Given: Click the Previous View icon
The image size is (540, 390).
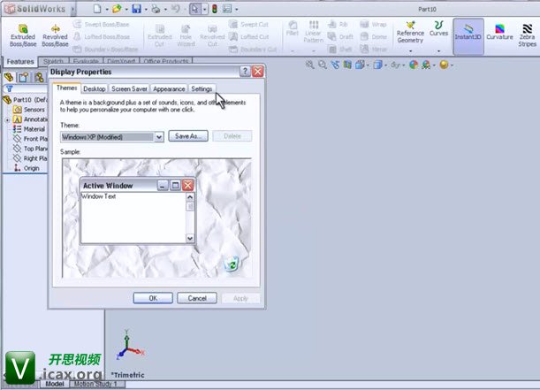Looking at the screenshot, I should [335, 65].
